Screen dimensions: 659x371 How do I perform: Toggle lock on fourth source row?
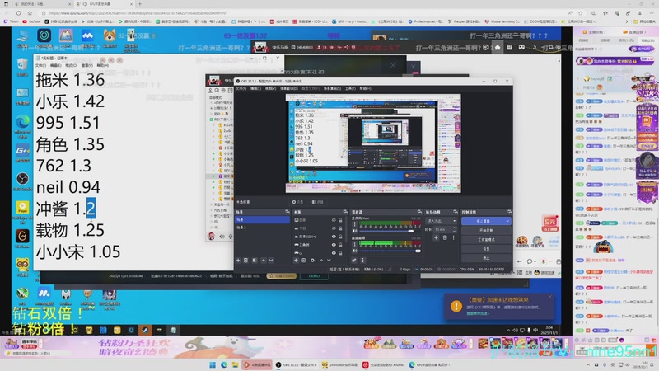coord(340,244)
